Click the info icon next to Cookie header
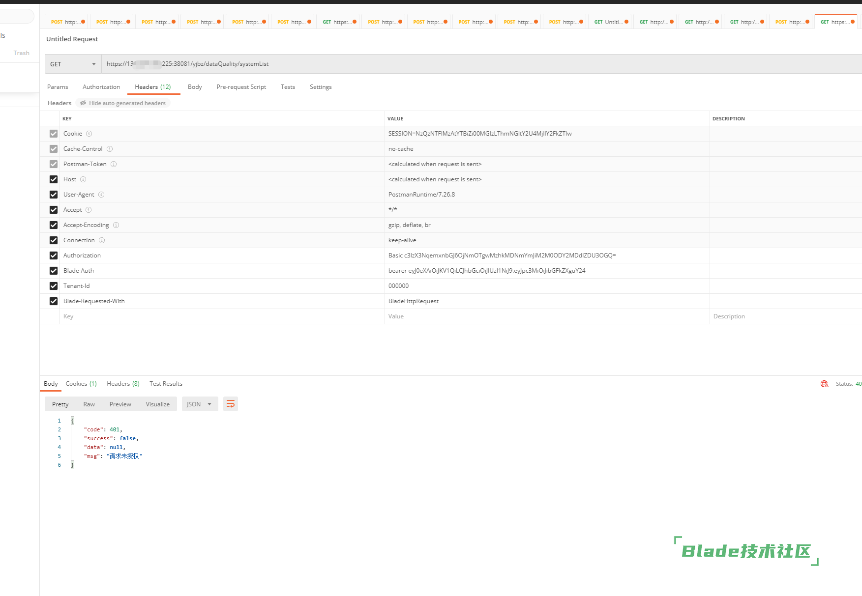This screenshot has height=596, width=862. click(x=89, y=134)
